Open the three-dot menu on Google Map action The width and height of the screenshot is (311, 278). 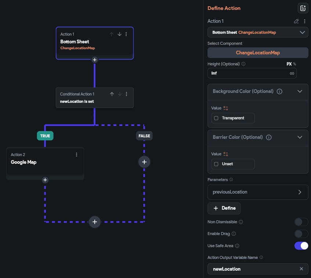pyautogui.click(x=76, y=155)
